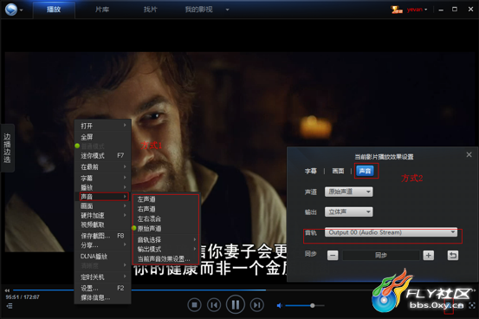The width and height of the screenshot is (479, 319).
Task: Select the 左右混合 radio option
Action: 165,218
